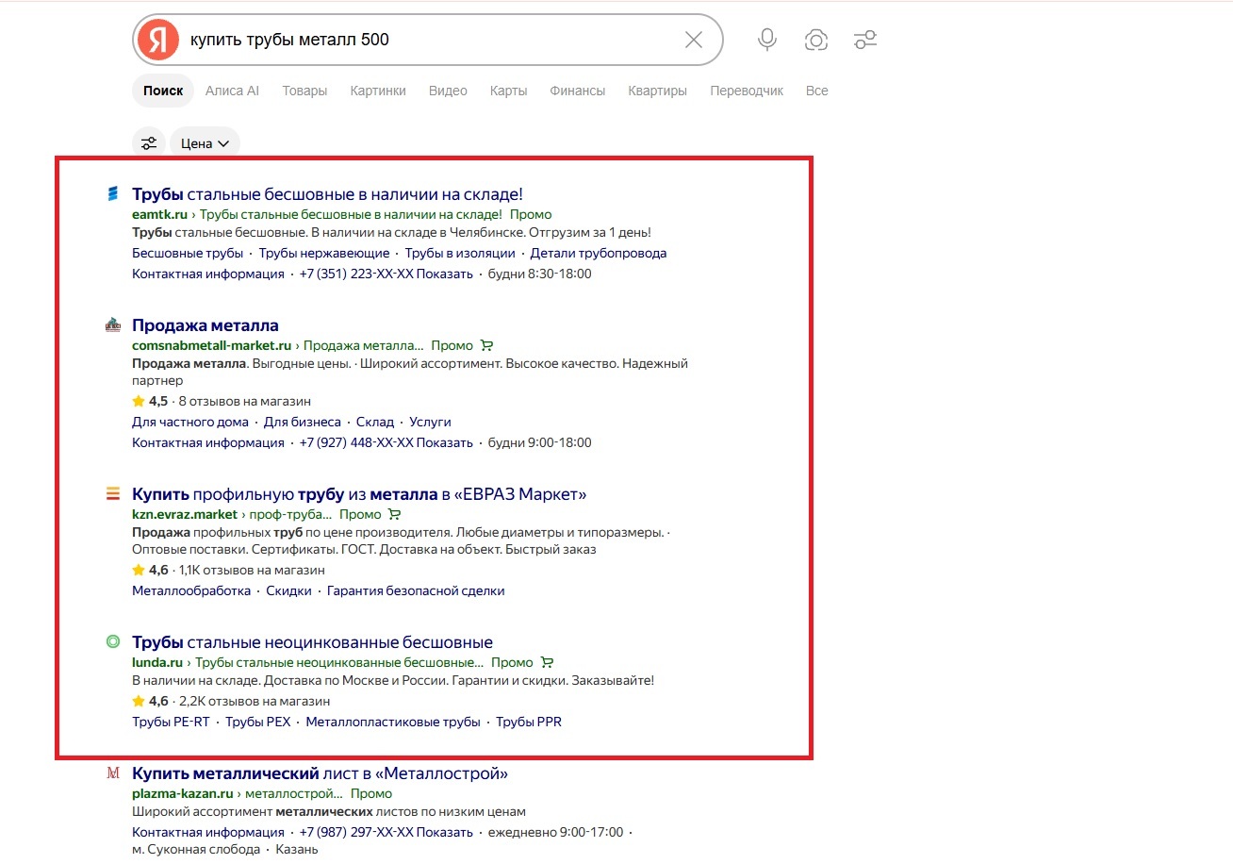Show the +7 (927) 448 phone number
Screen dimensions: 1233x864
(386, 442)
